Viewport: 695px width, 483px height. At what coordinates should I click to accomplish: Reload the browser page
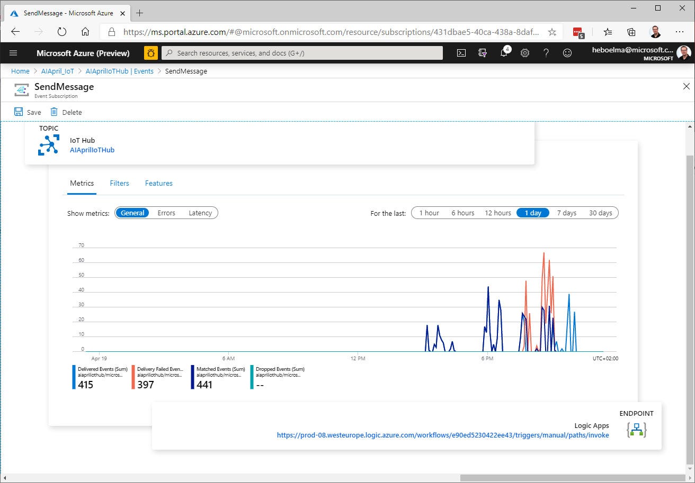62,32
